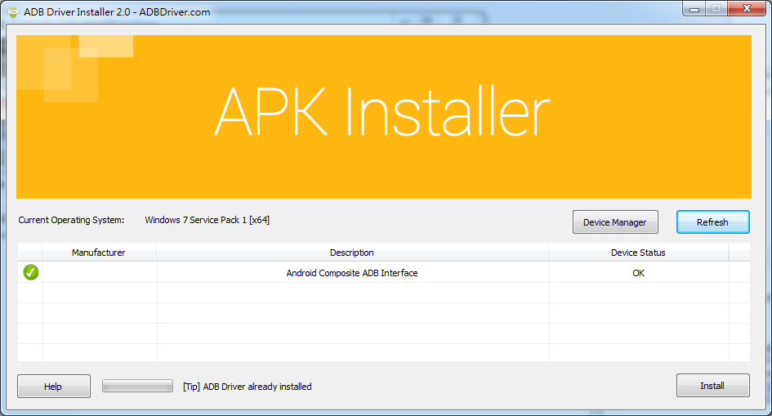Refresh the device list
The height and width of the screenshot is (416, 772).
(712, 222)
